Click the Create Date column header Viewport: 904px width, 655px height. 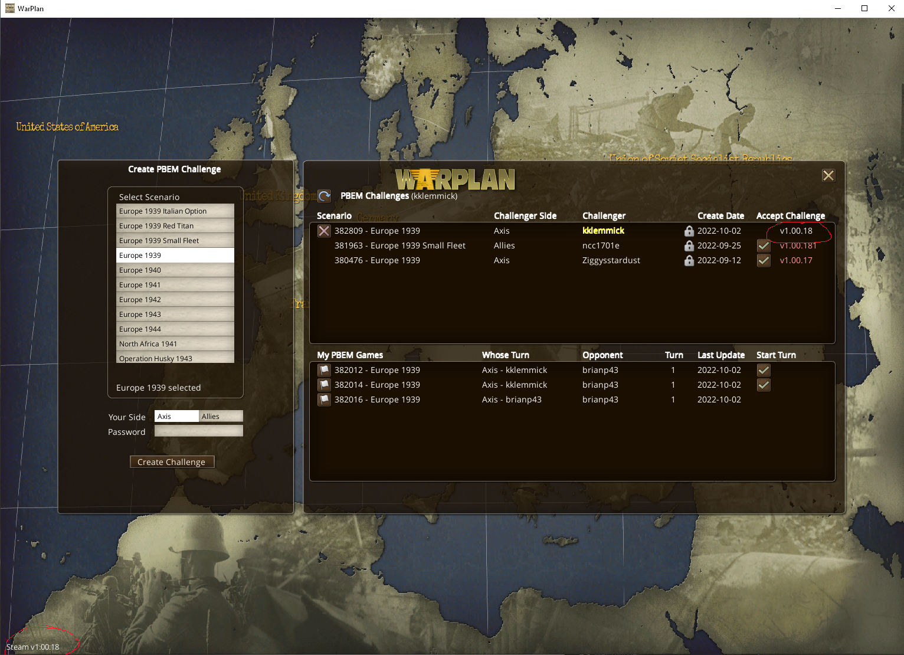click(720, 216)
